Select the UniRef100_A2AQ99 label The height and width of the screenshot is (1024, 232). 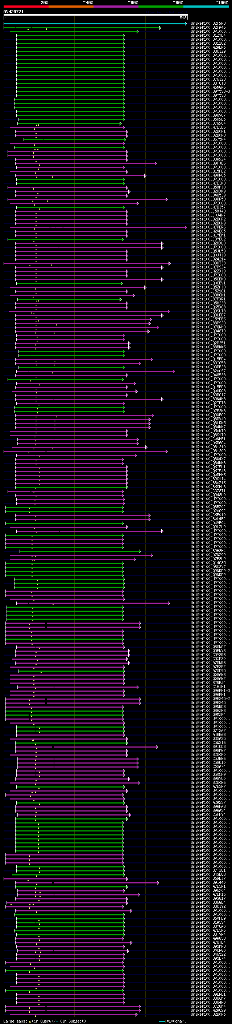208,1010
